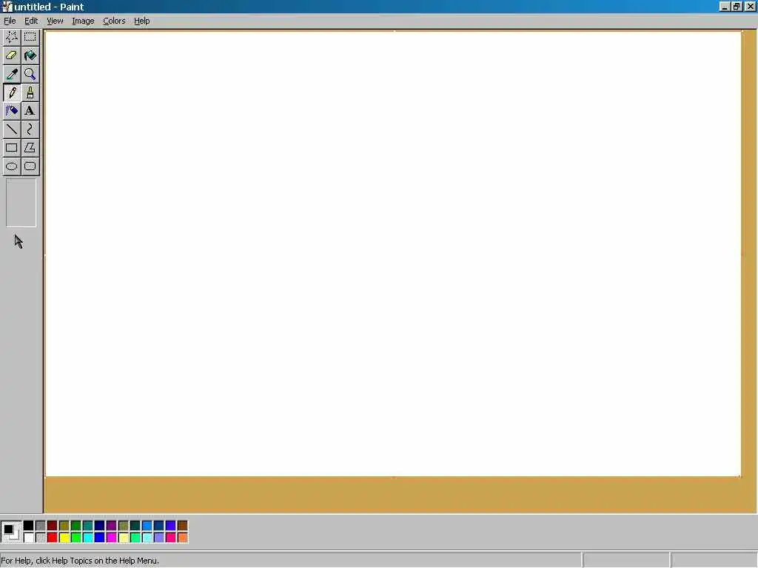Image resolution: width=758 pixels, height=568 pixels.
Task: Click the Paint title bar app icon
Action: click(6, 7)
